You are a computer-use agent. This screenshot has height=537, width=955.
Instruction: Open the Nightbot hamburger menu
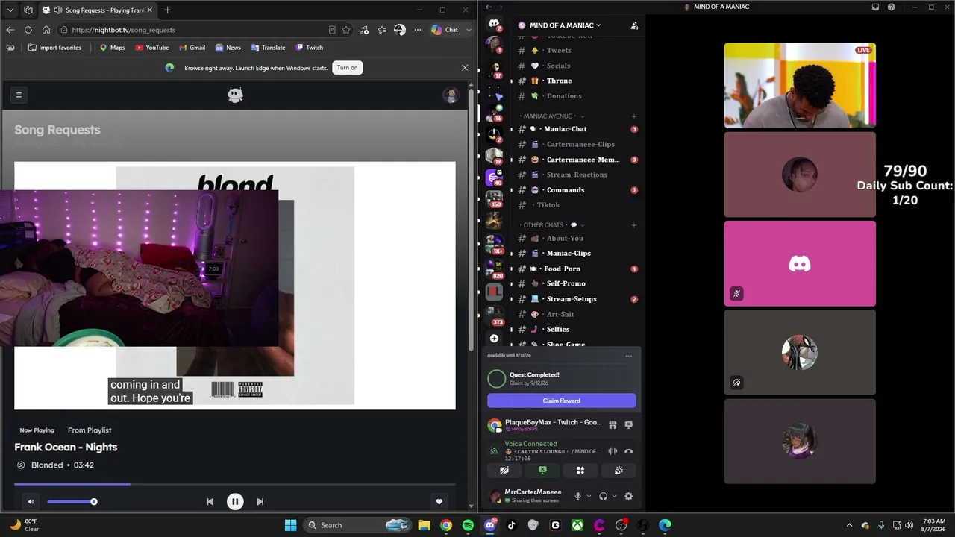point(19,95)
